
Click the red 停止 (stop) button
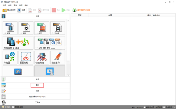tap(56, 10)
